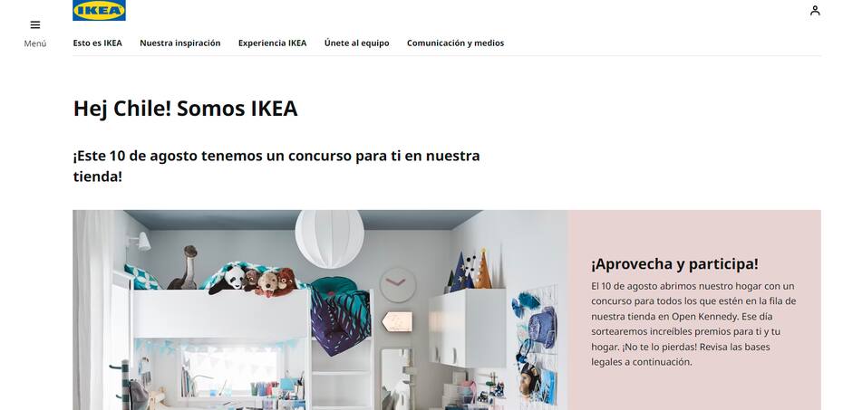Click the IKEA logo
Image resolution: width=843 pixels, height=410 pixels.
pyautogui.click(x=99, y=10)
